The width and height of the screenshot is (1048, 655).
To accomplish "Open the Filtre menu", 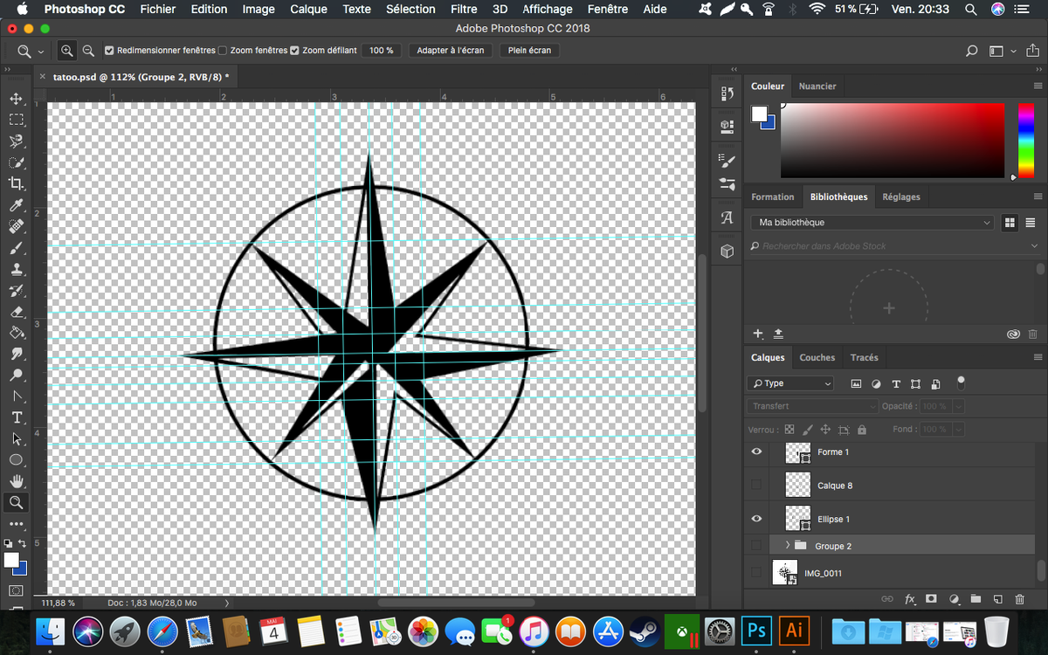I will click(464, 9).
